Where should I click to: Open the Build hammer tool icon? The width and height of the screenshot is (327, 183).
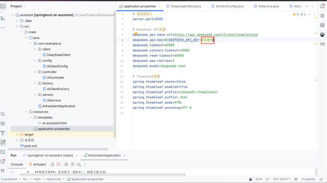click(3, 133)
